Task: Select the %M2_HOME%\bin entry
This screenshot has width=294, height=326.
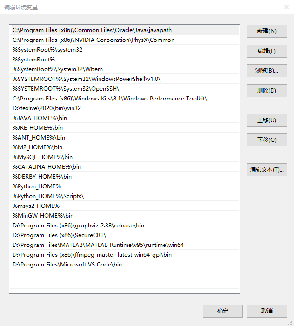Action: [x=124, y=147]
